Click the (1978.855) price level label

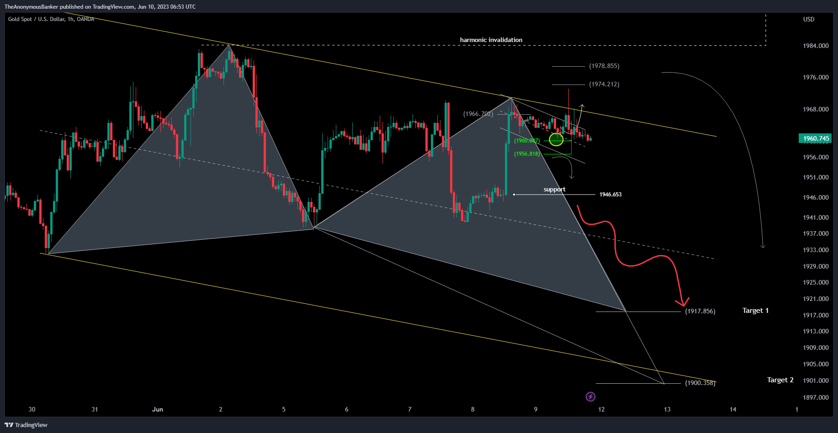[x=604, y=66]
